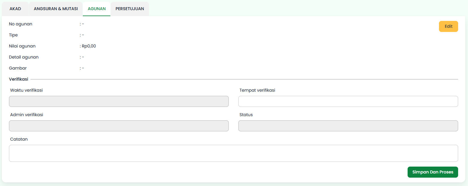
Task: Click the 'Gambar' row label
Action: tap(18, 68)
